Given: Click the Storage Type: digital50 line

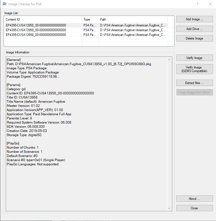Looking at the screenshot, I should pos(24,135).
